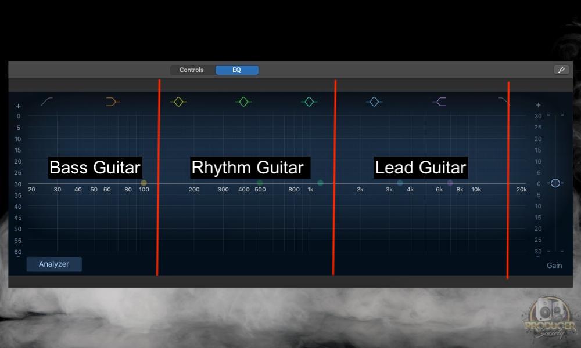
Task: Click the plus icon above the right gain scale
Action: (x=538, y=105)
